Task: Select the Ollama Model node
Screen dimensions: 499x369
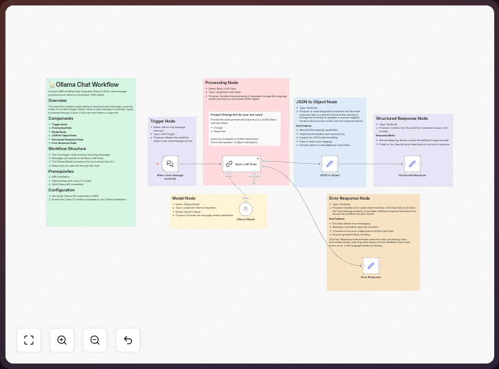Action: (x=246, y=209)
